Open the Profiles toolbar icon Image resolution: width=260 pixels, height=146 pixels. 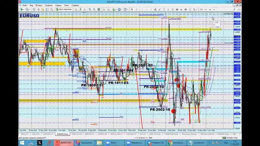point(27,9)
